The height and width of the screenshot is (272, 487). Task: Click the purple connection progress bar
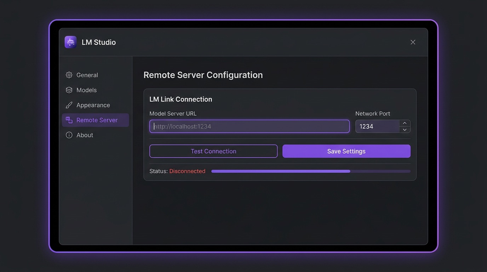click(311, 171)
